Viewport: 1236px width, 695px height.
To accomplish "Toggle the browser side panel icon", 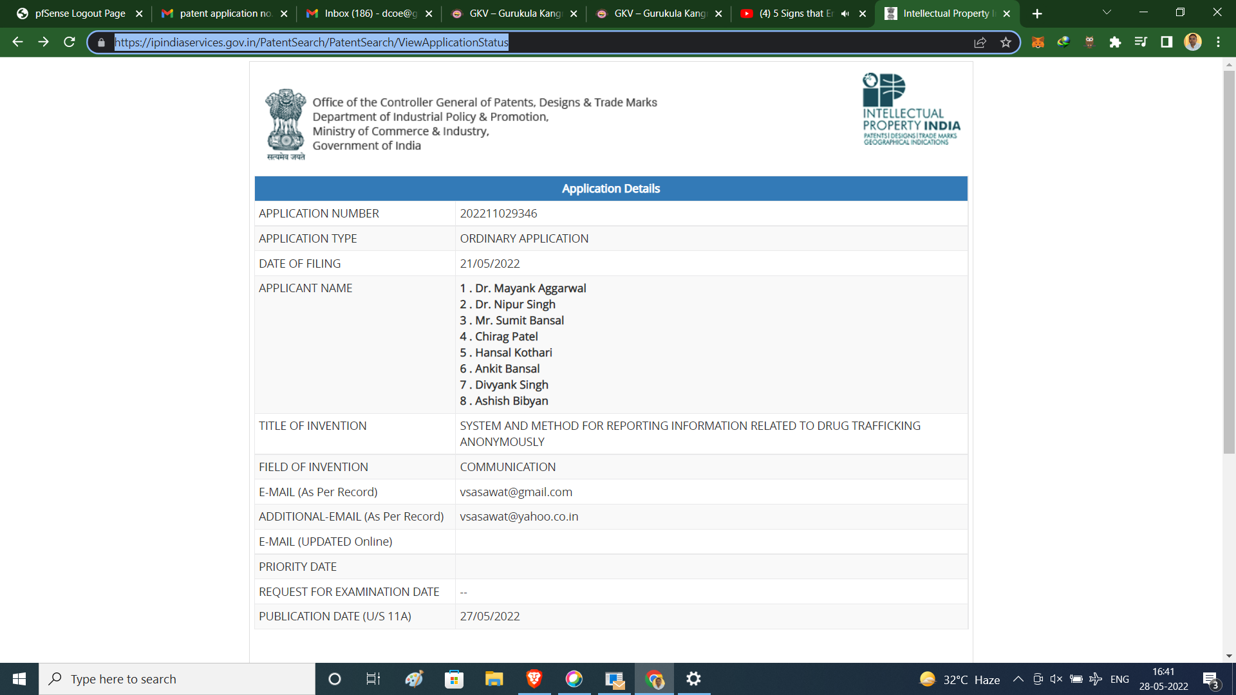I will (1166, 42).
